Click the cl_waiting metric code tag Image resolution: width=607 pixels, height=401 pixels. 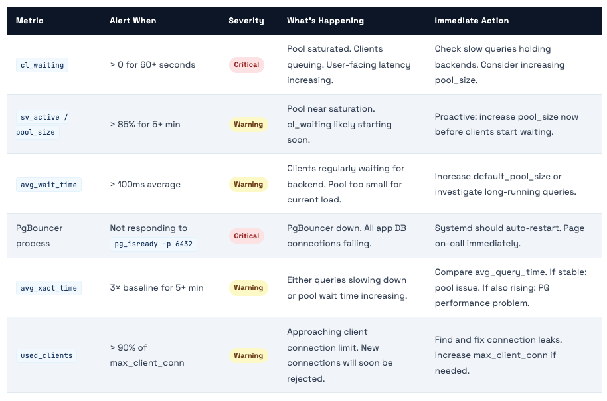click(x=42, y=65)
